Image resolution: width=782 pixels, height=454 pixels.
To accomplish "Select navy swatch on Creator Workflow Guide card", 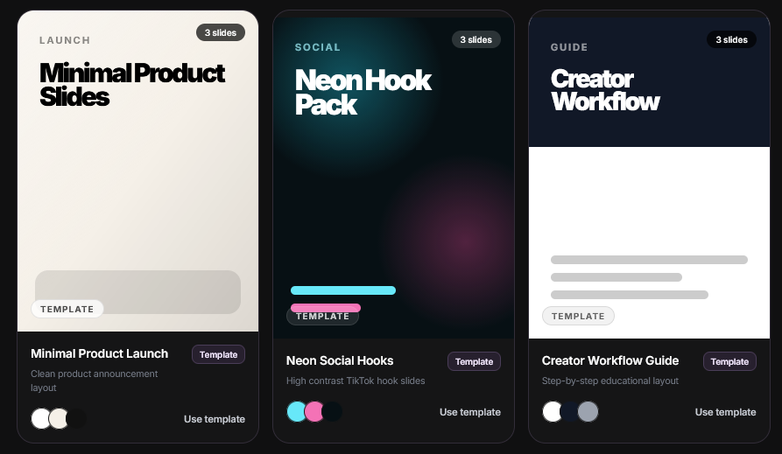I will [x=570, y=412].
